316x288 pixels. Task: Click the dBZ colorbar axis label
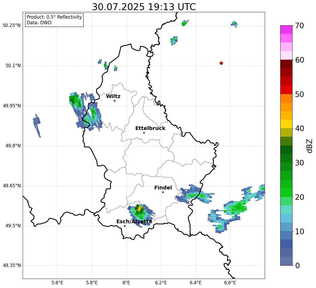point(309,146)
